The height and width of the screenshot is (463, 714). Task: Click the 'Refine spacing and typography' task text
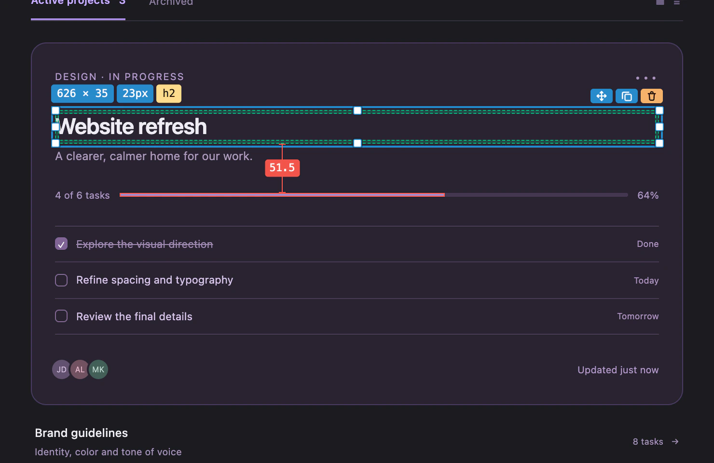coord(154,280)
